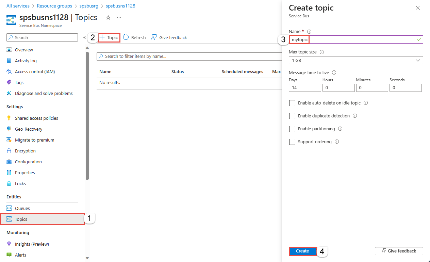Click the blue Create button
The height and width of the screenshot is (262, 430).
(302, 251)
